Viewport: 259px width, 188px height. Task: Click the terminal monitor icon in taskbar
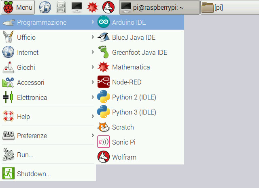click(77, 7)
